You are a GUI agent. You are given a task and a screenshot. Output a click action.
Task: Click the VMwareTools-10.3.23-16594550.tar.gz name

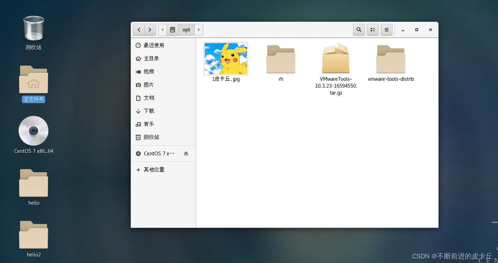[x=336, y=86]
